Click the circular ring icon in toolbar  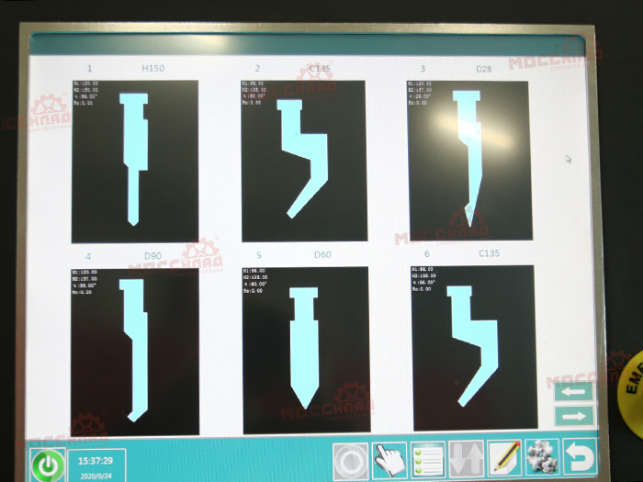[x=350, y=458]
